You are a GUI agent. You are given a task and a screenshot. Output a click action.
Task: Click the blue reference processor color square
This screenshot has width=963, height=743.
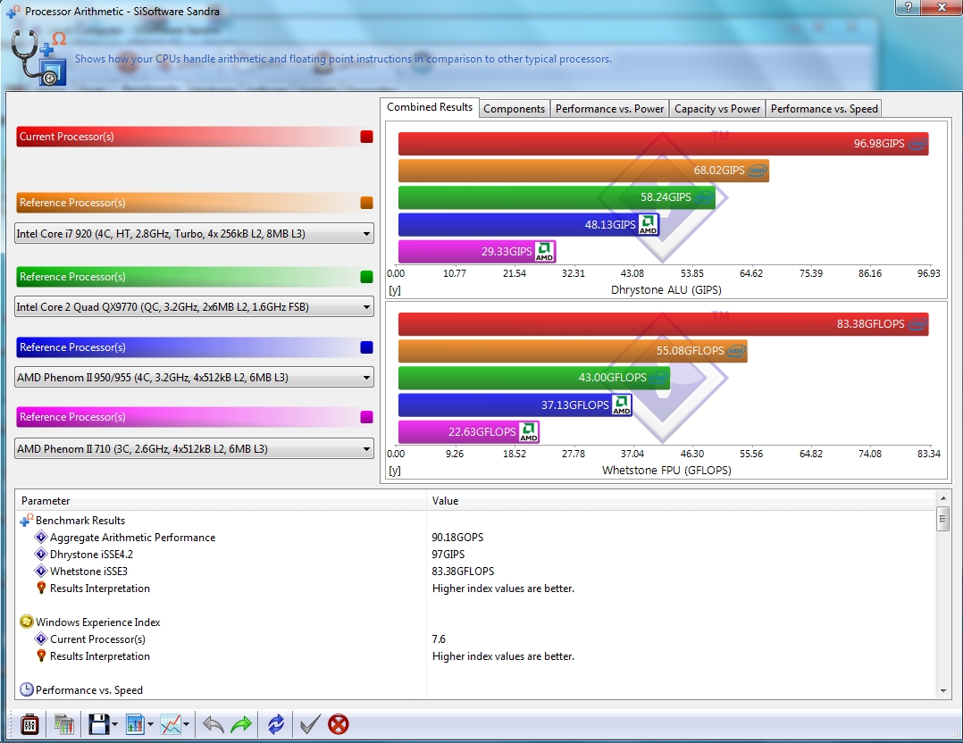pyautogui.click(x=366, y=346)
